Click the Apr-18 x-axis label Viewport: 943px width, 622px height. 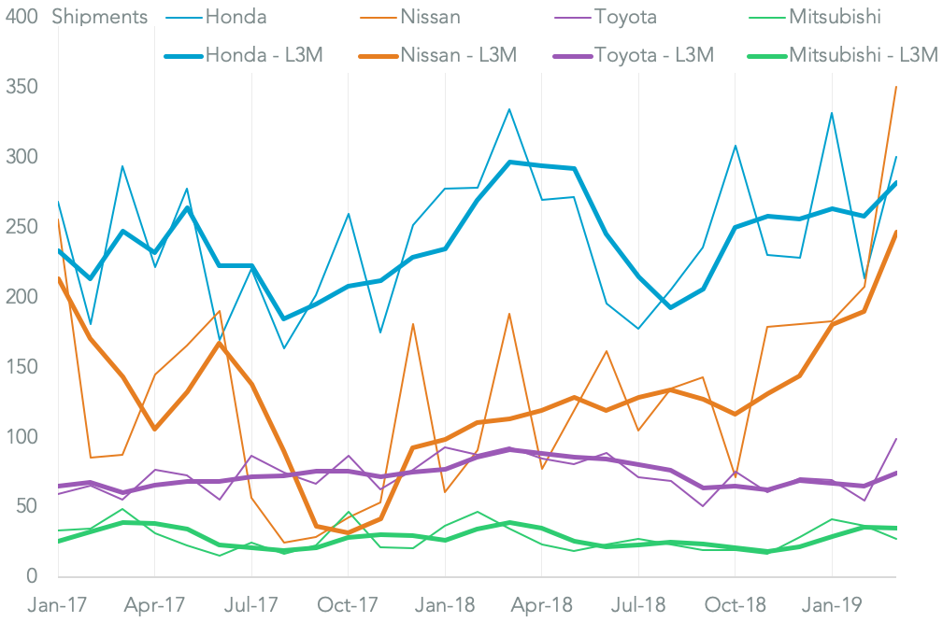[x=541, y=602]
